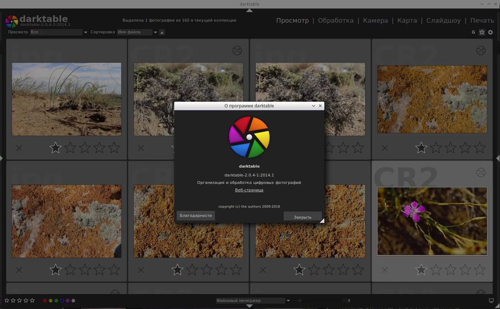Toggle star overlays icon in the top bar
Screen dimensions: 500x309
(x=482, y=32)
